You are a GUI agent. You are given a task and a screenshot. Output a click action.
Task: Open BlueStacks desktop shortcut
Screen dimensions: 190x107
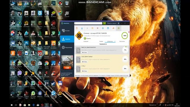tap(53, 14)
